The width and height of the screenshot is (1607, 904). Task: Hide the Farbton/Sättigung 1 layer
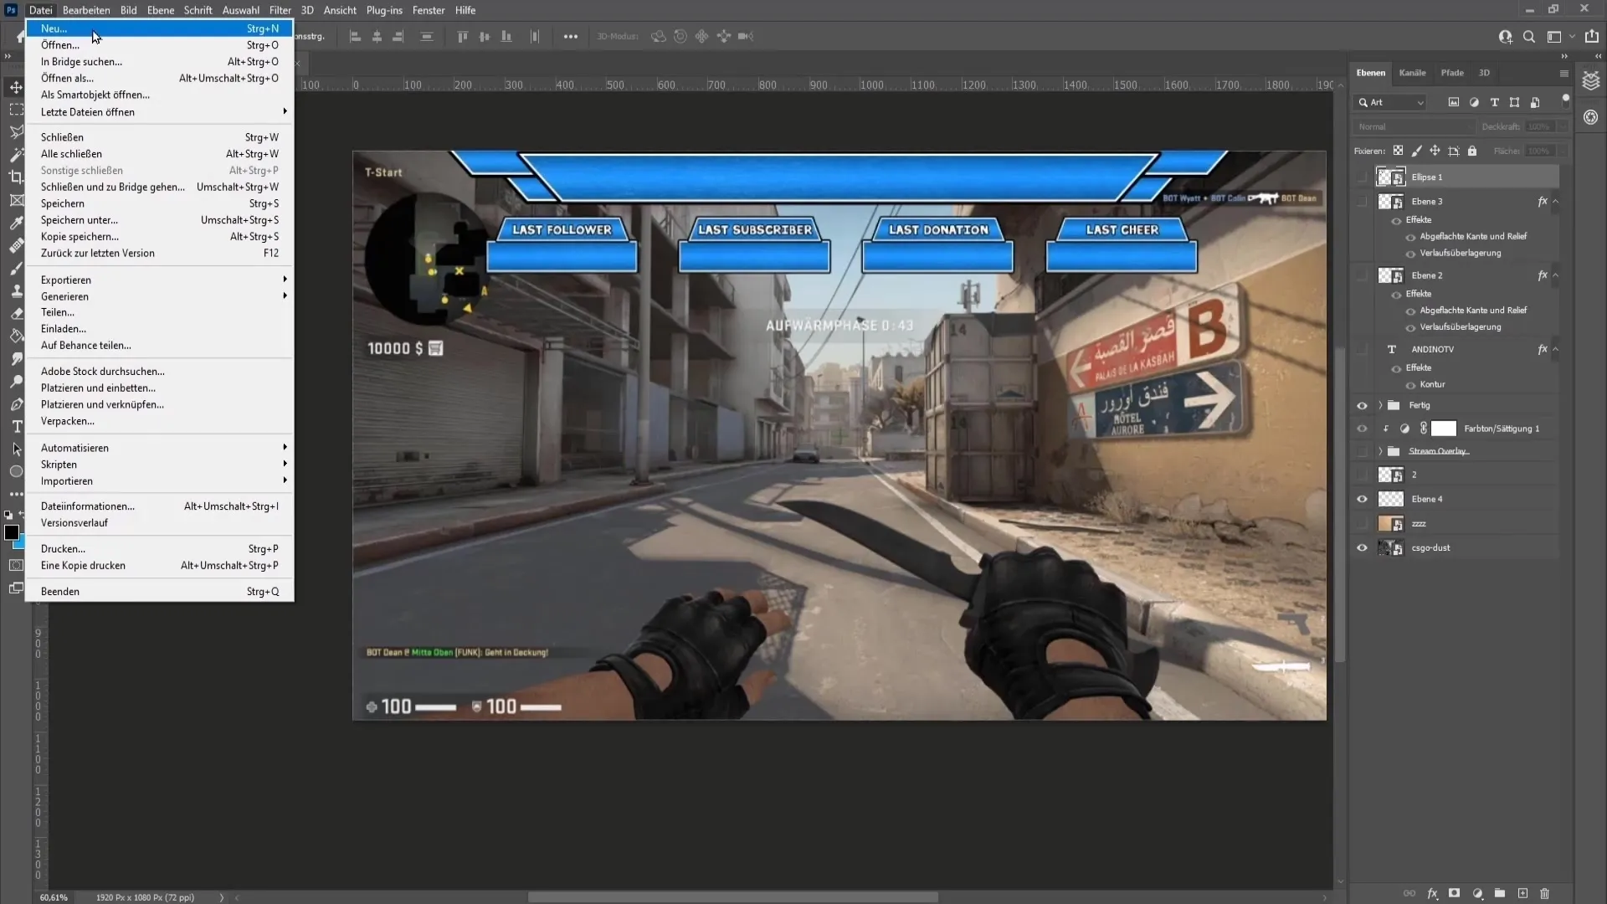[1362, 429]
